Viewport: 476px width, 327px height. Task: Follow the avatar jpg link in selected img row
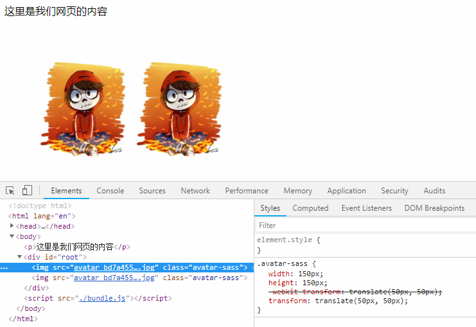pyautogui.click(x=114, y=267)
